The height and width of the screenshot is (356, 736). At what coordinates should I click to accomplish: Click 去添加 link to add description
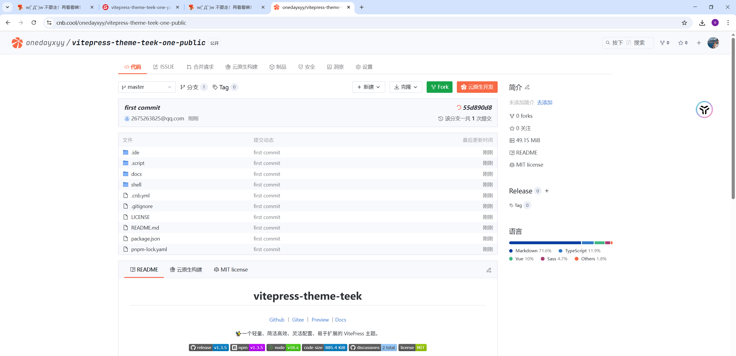click(x=545, y=103)
